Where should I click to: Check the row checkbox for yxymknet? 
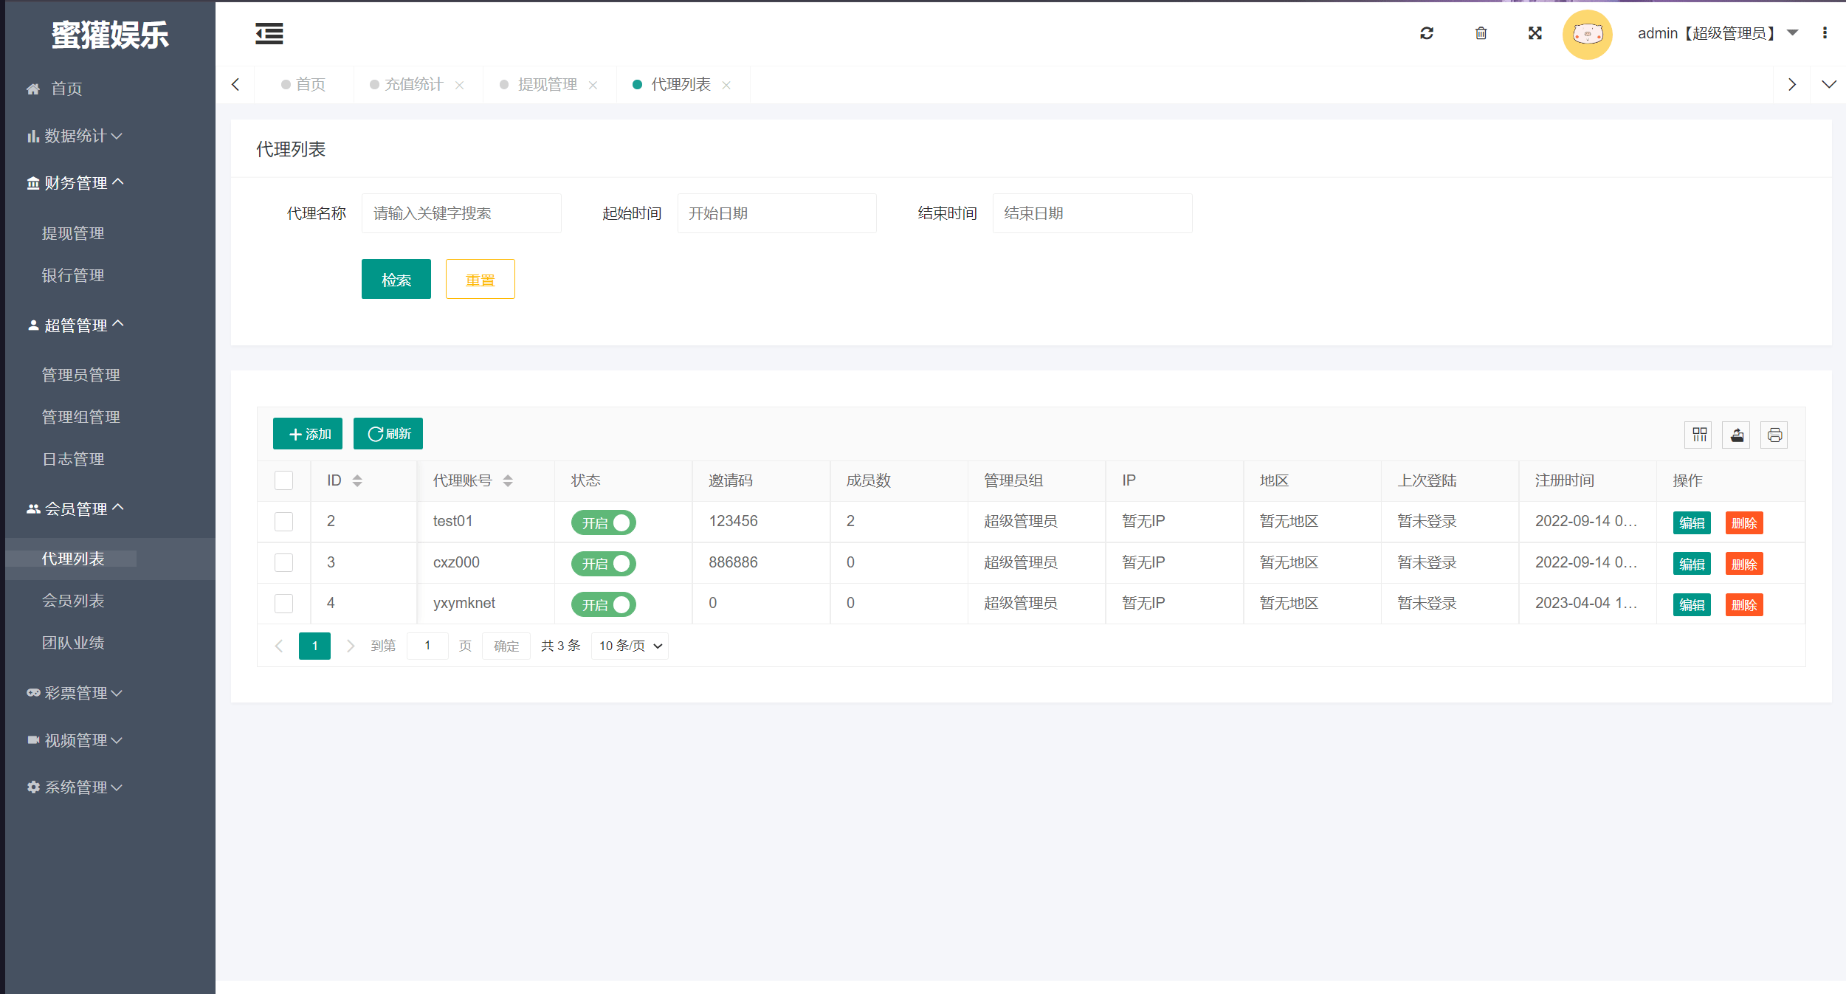pyautogui.click(x=283, y=604)
